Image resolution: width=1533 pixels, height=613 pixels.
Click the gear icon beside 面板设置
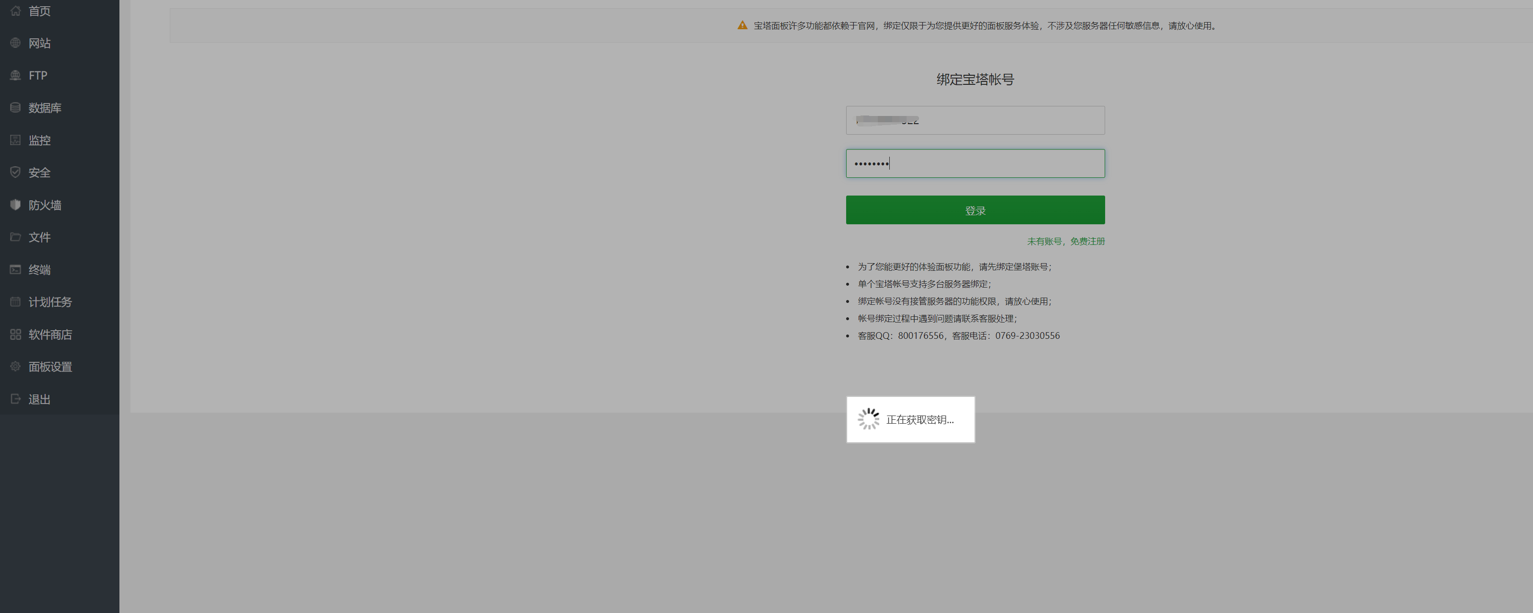(x=15, y=366)
